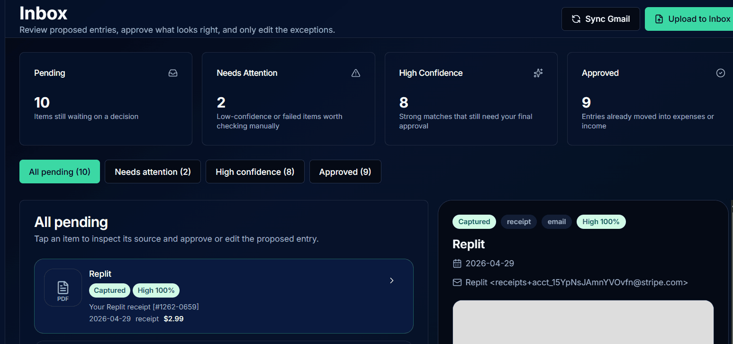Click the PDF file icon beside Replit
This screenshot has width=733, height=344.
point(63,288)
